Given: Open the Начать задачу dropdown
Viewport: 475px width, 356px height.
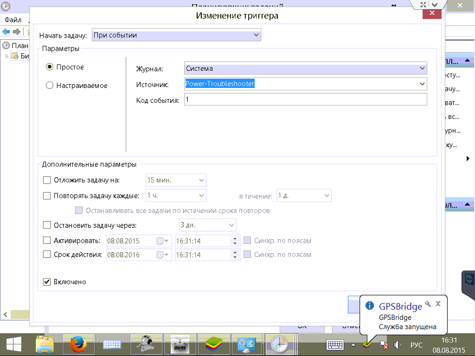Looking at the screenshot, I should (176, 35).
